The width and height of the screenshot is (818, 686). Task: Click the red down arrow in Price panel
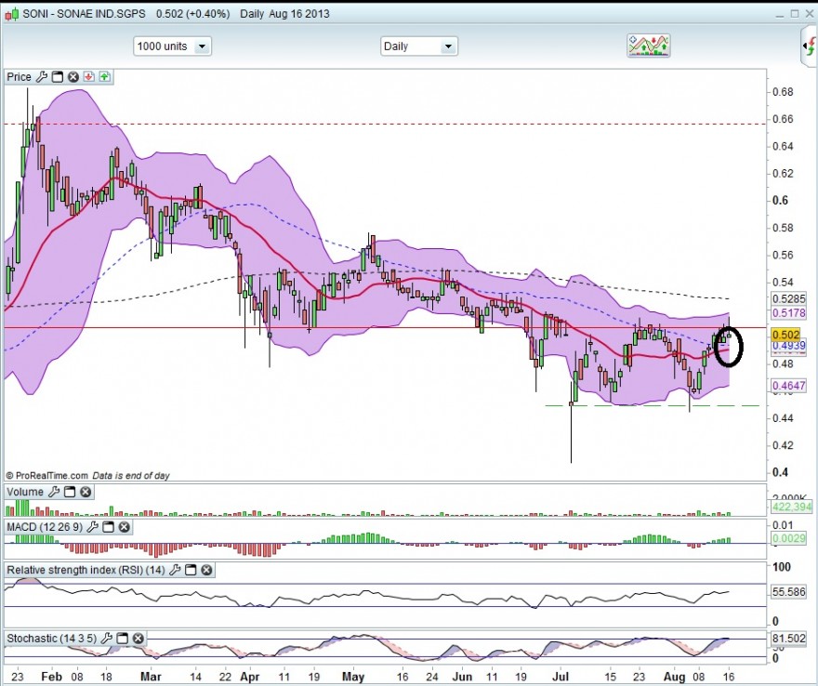pos(88,76)
